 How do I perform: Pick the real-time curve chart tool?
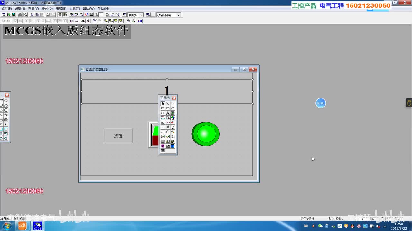pos(163,137)
